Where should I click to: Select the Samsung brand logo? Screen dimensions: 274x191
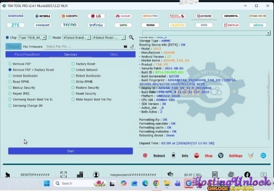16,16
